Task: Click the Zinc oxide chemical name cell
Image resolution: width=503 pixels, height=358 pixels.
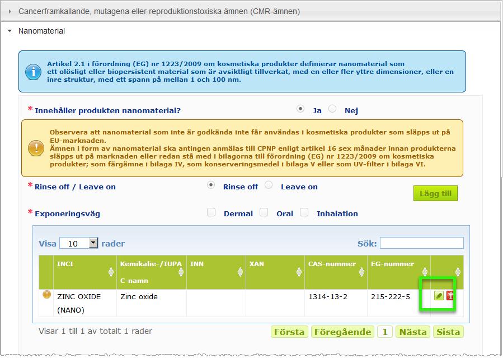Action: tap(152, 303)
